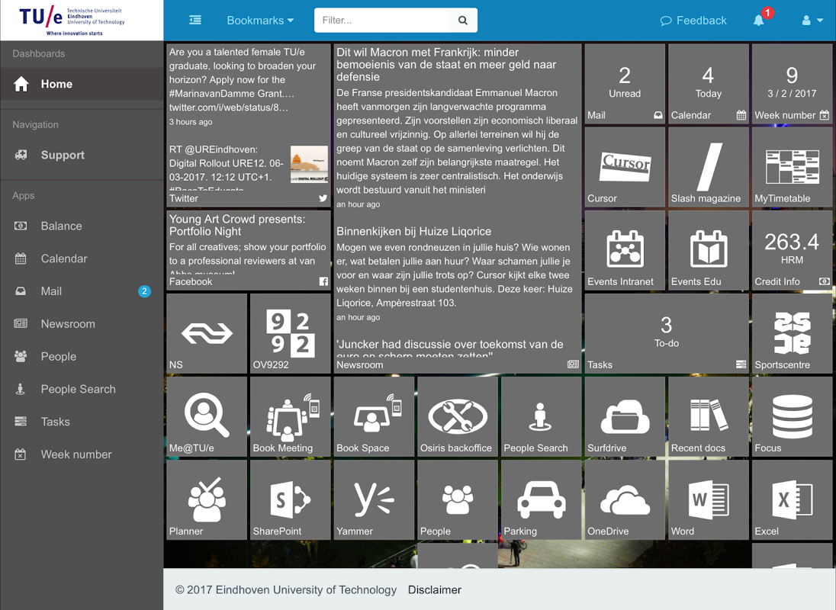This screenshot has height=610, width=836.
Task: Click the Filter search field
Action: [382, 21]
